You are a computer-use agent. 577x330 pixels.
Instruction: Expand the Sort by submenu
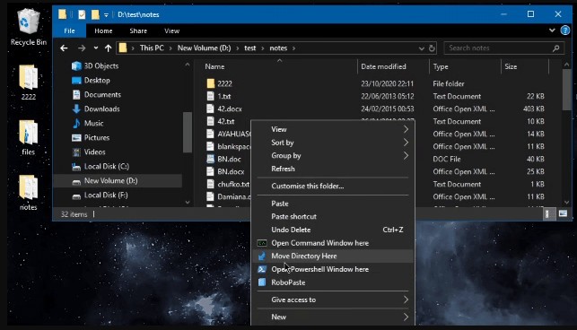333,143
